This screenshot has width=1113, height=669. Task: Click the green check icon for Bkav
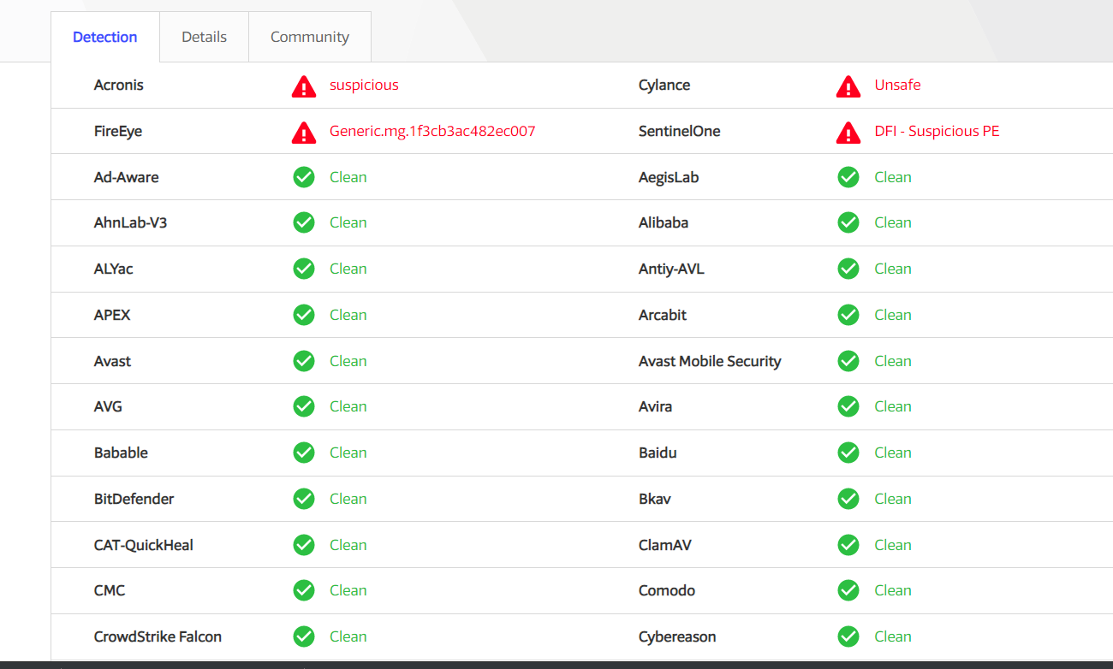click(x=848, y=499)
